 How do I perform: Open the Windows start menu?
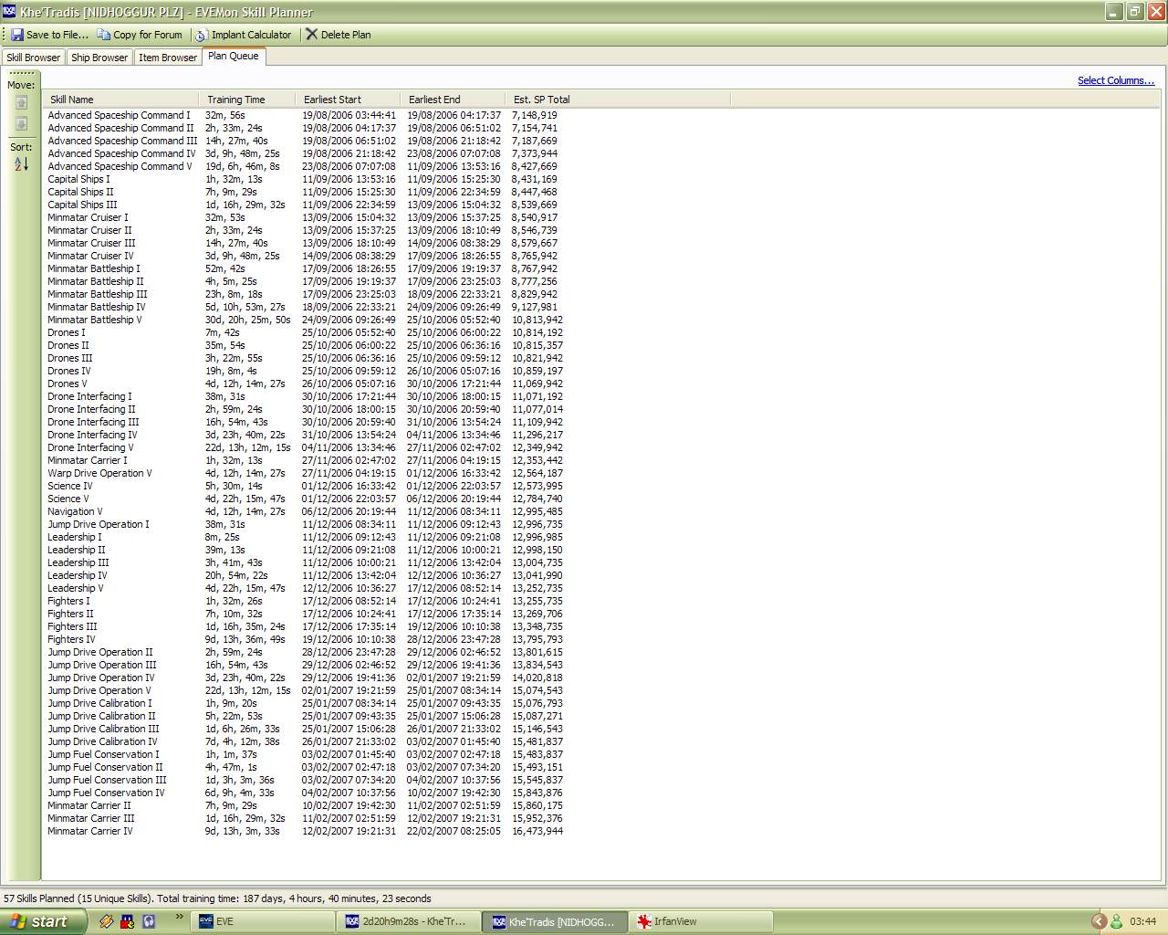click(43, 921)
